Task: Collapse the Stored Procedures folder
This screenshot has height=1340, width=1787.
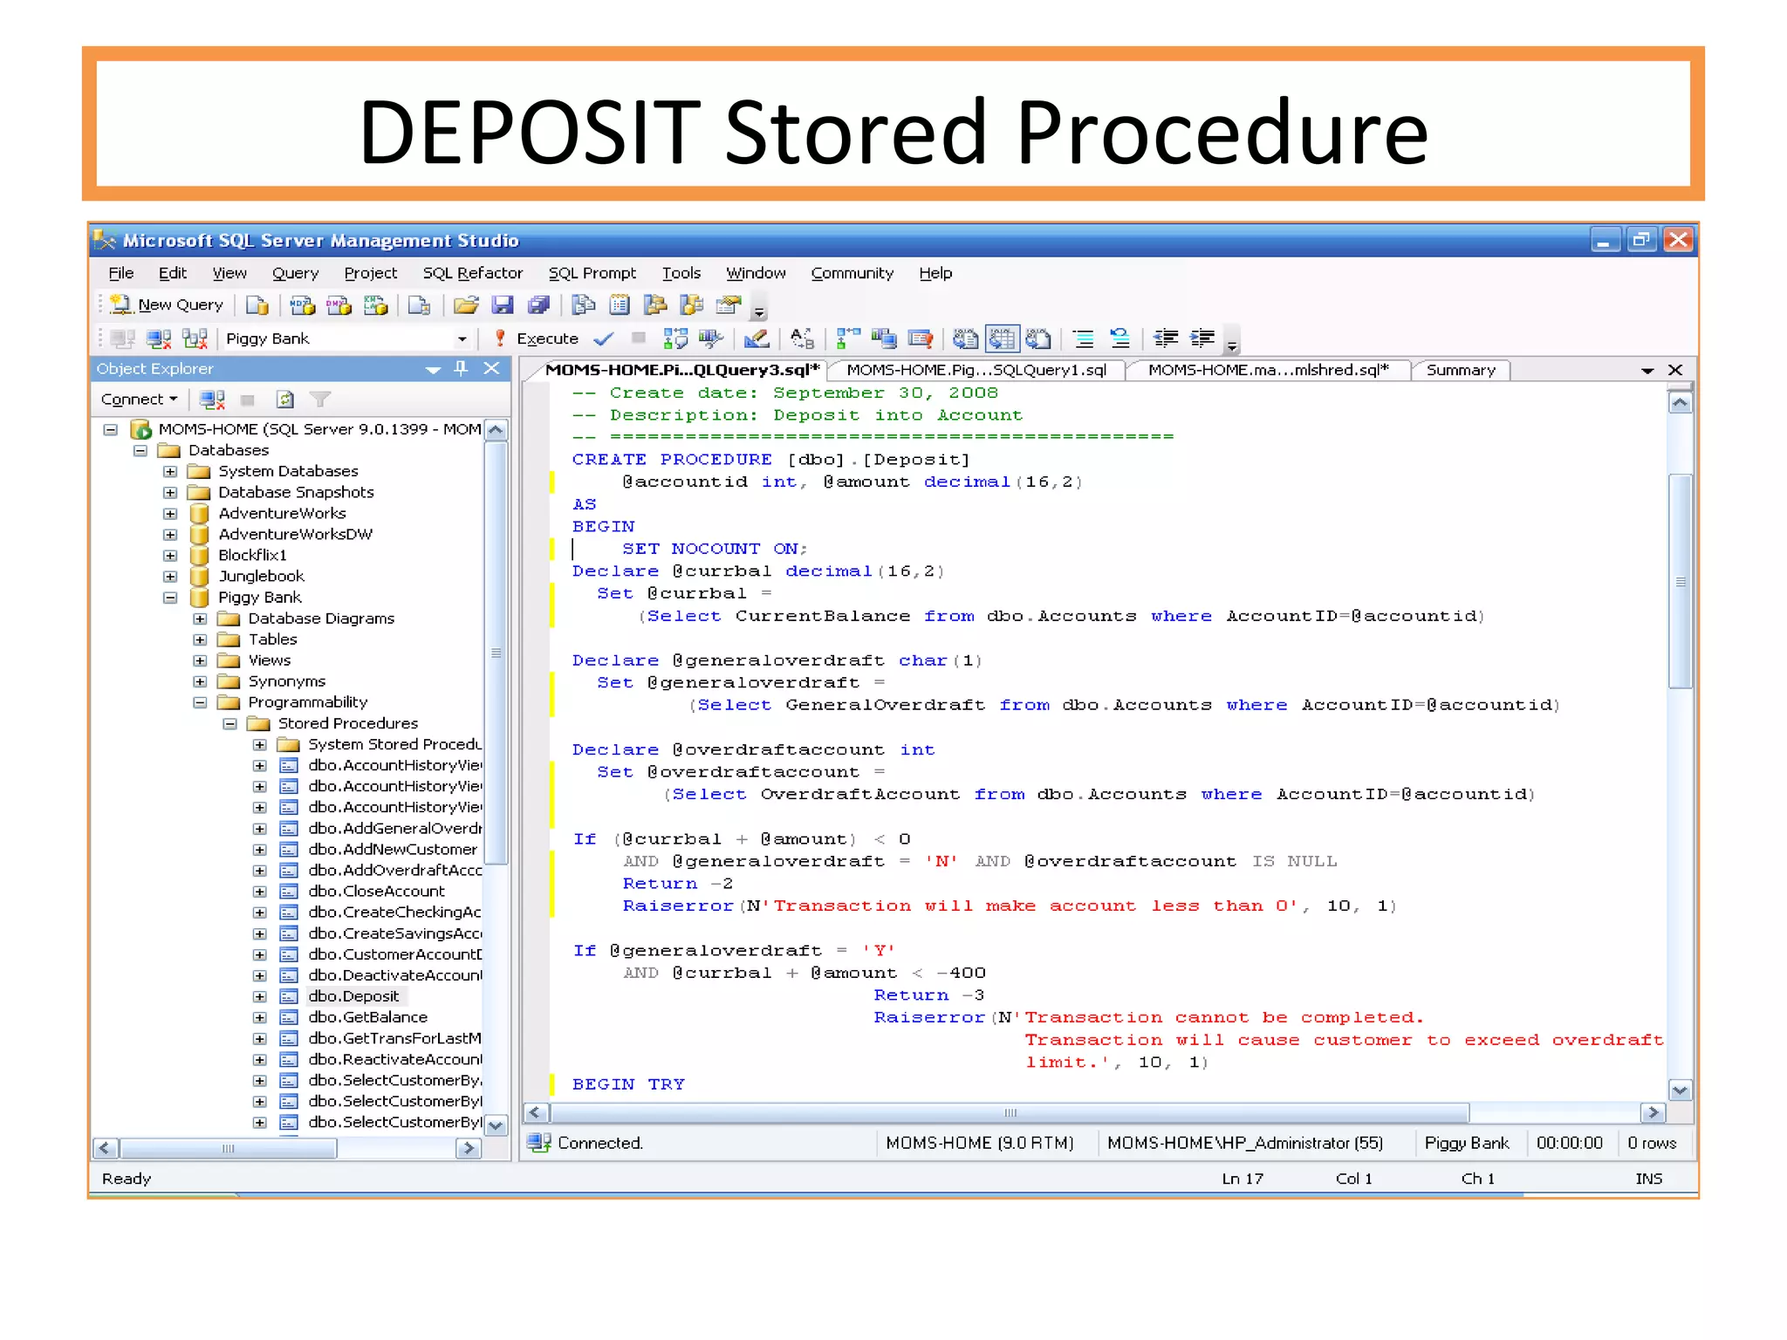Action: point(229,723)
